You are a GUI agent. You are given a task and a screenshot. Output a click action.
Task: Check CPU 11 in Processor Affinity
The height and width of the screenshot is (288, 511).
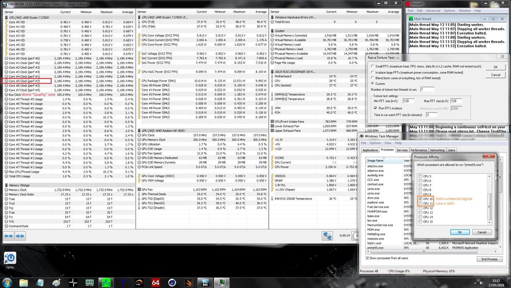pos(420,203)
